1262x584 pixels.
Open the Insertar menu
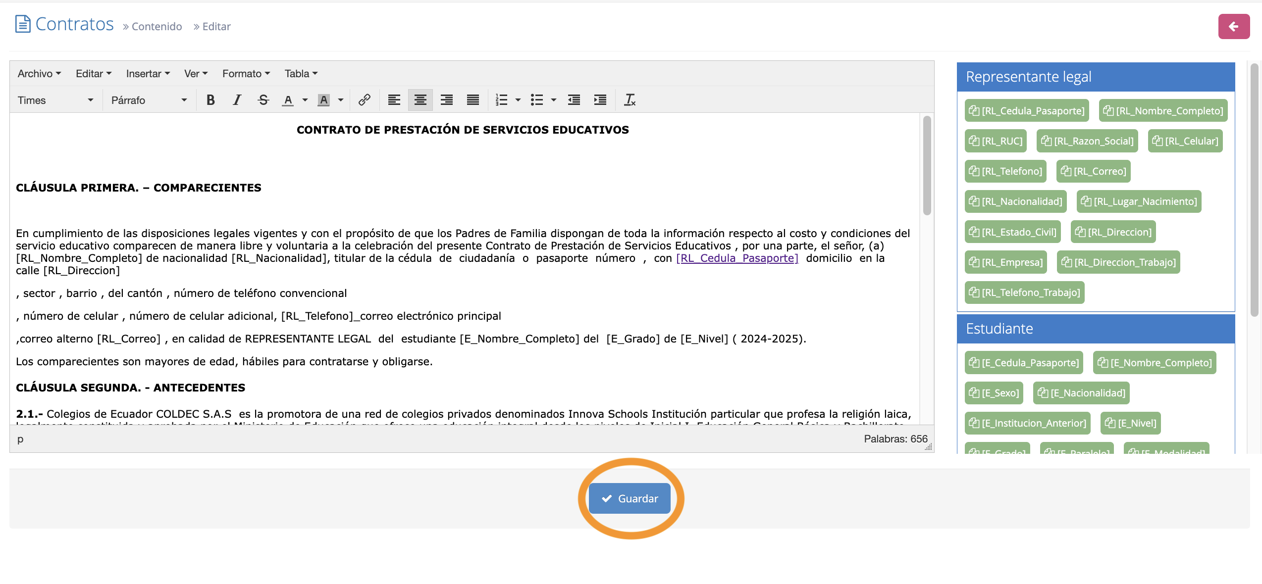click(x=148, y=73)
